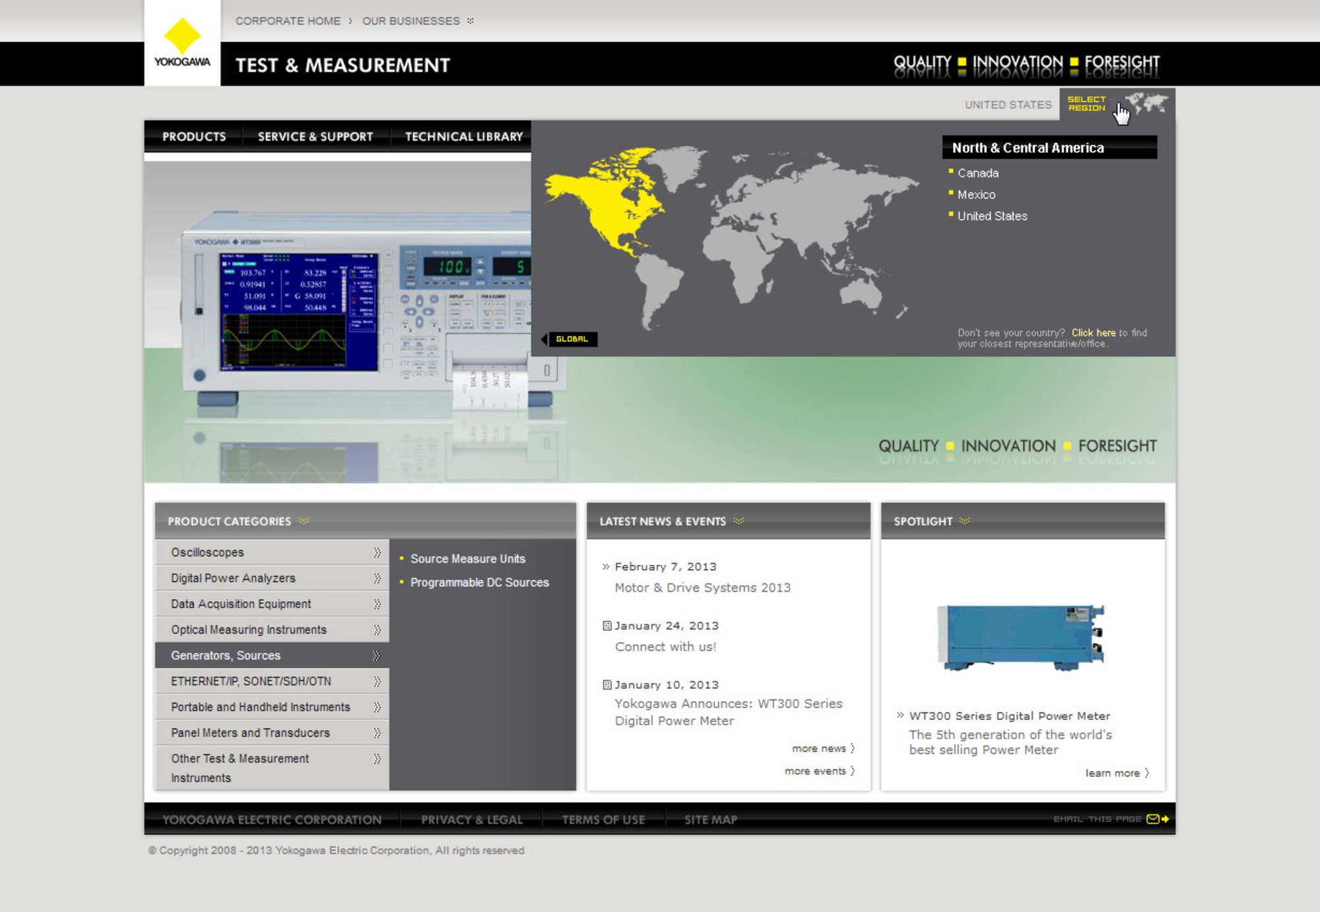Viewport: 1320px width, 912px height.
Task: Expand Optical Measuring Instruments category
Action: (x=272, y=630)
